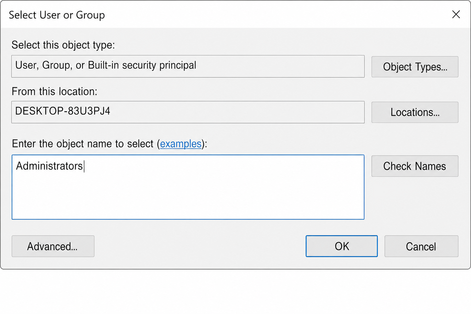This screenshot has height=314, width=471.
Task: Select the object type field
Action: pos(188,66)
